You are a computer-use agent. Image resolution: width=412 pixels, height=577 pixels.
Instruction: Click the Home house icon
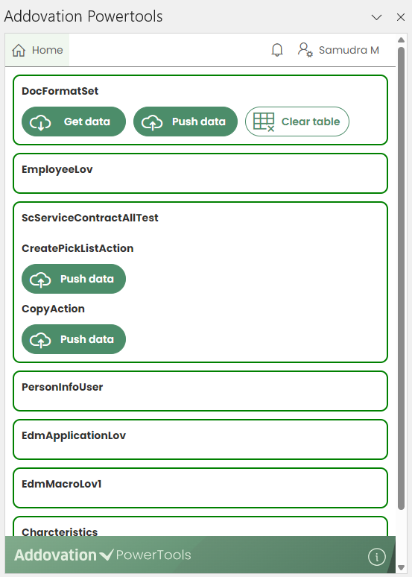(x=19, y=50)
